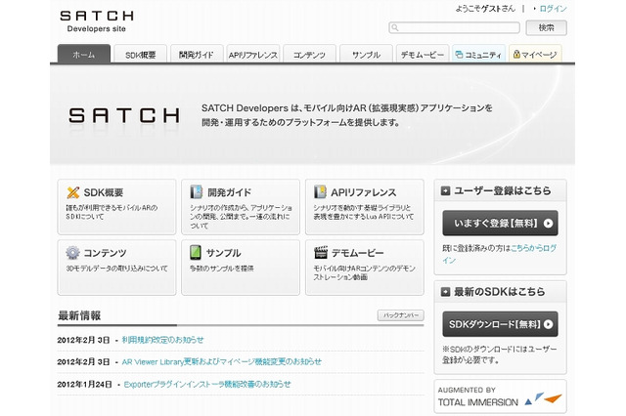This screenshot has width=626, height=416.
Task: Open the 利用規約改定のお知らせ news link
Action: pos(162,339)
